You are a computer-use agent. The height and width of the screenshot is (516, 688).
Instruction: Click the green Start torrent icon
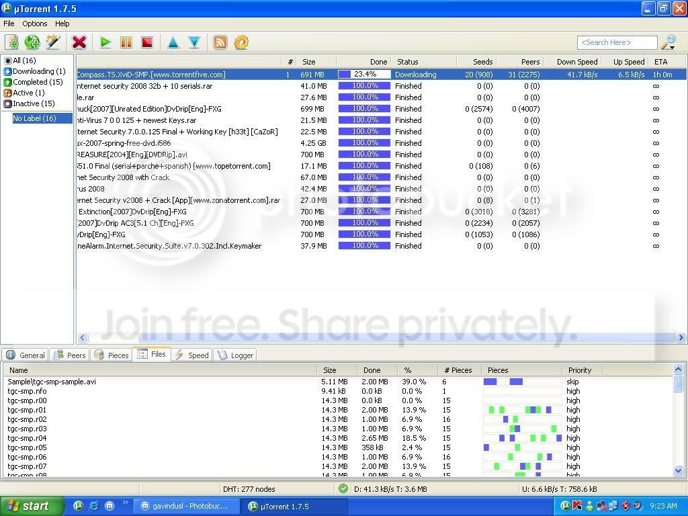click(105, 42)
